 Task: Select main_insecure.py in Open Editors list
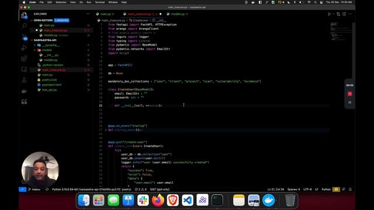(x=56, y=30)
